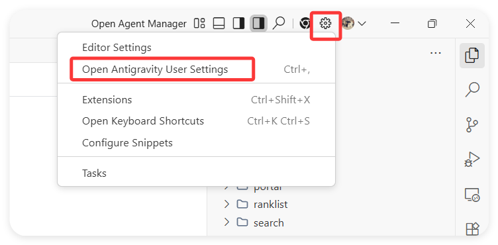Click the customize layout grid icon
This screenshot has height=245, width=498.
tap(199, 23)
